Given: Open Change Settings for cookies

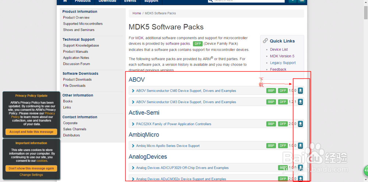Looking at the screenshot, I should pyautogui.click(x=31, y=175).
